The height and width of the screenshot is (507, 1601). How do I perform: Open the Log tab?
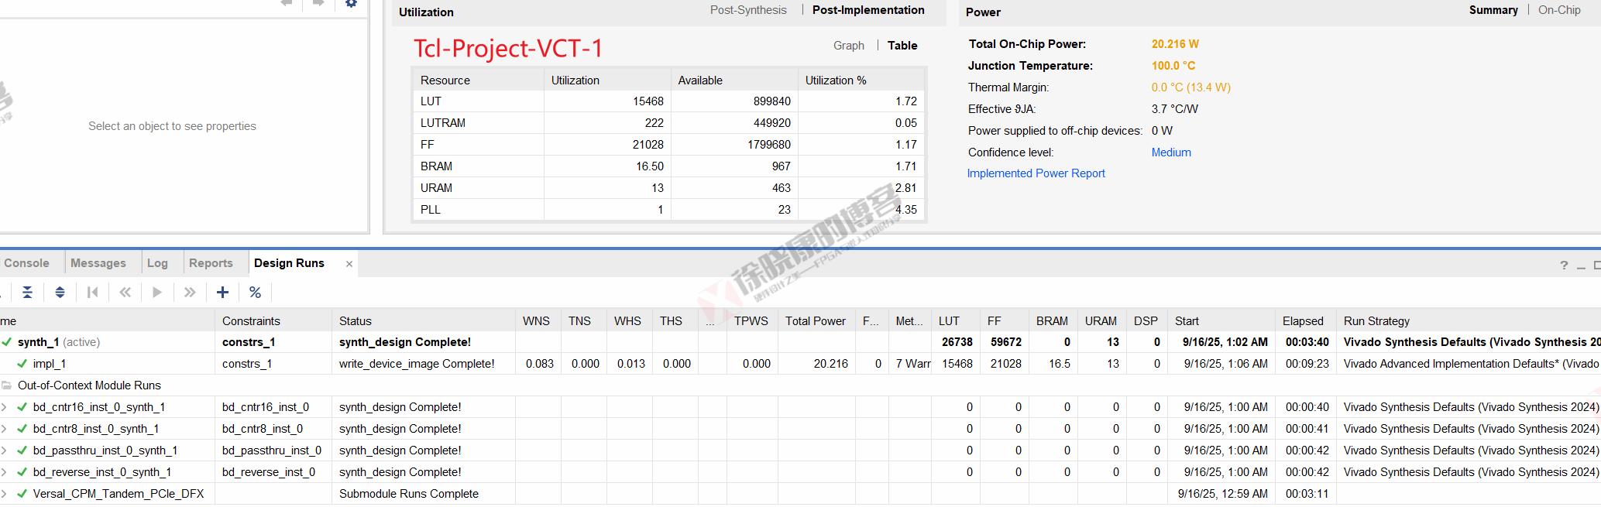coord(157,263)
